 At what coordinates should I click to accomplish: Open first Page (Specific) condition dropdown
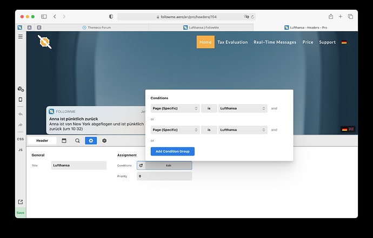coord(175,108)
